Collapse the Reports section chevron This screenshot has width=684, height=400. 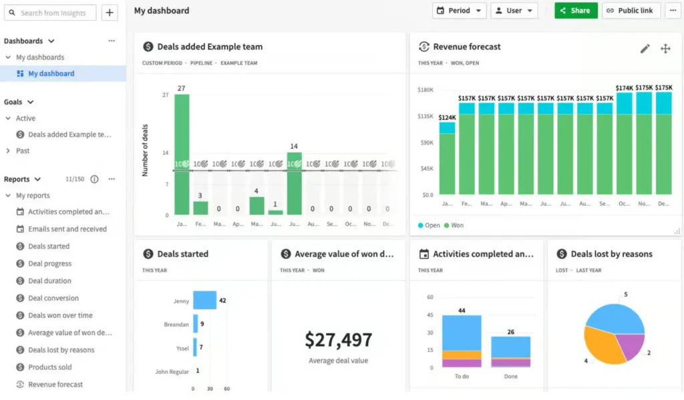39,179
